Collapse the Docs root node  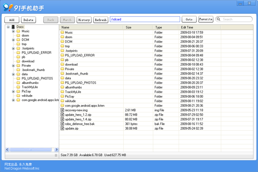coord(8,27)
